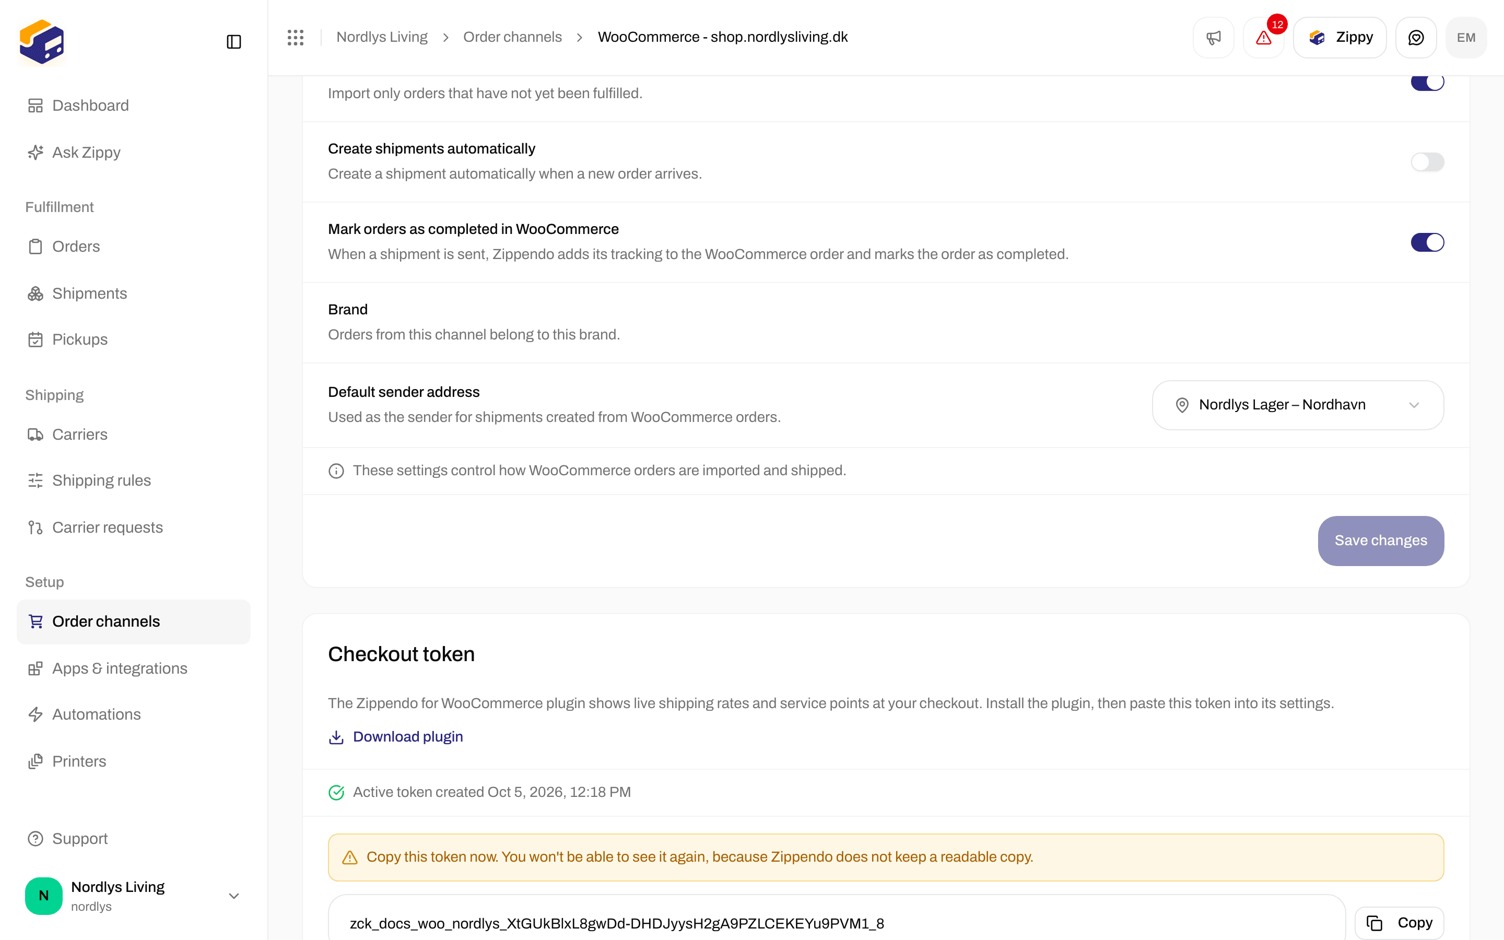Click the settings info circle icon
Screen dimensions: 1504x940
pyautogui.click(x=336, y=471)
